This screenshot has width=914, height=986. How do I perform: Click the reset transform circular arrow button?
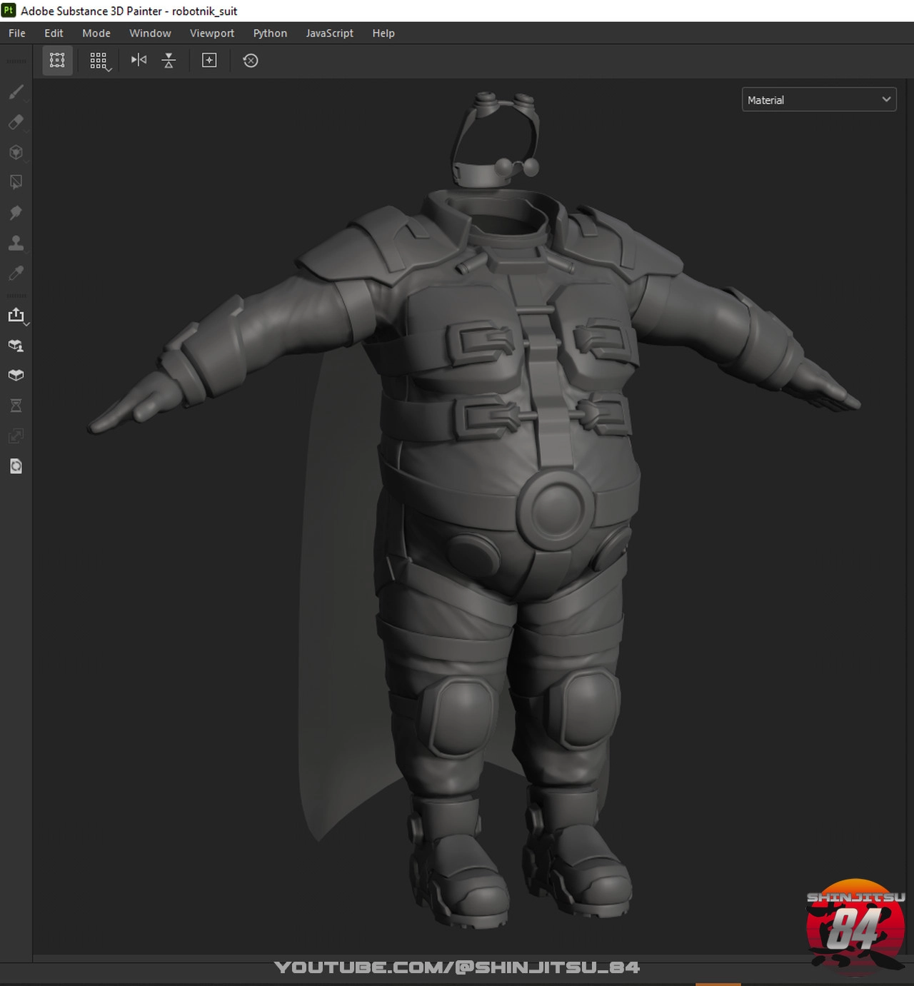click(x=250, y=61)
